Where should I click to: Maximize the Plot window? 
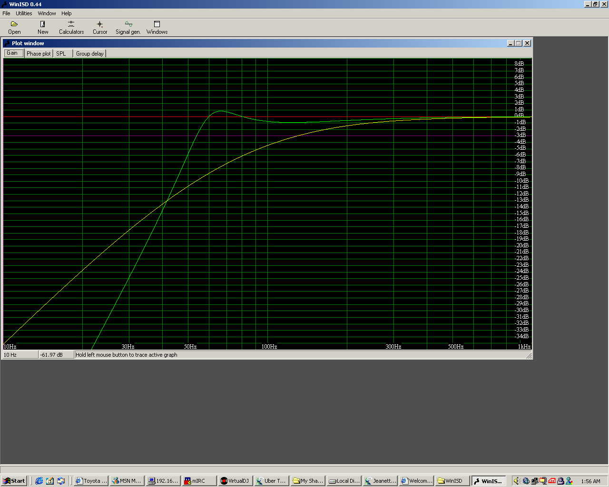click(519, 43)
